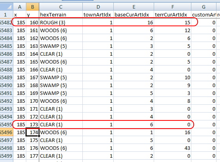
Task: Select row header 1
Action: 6,15
